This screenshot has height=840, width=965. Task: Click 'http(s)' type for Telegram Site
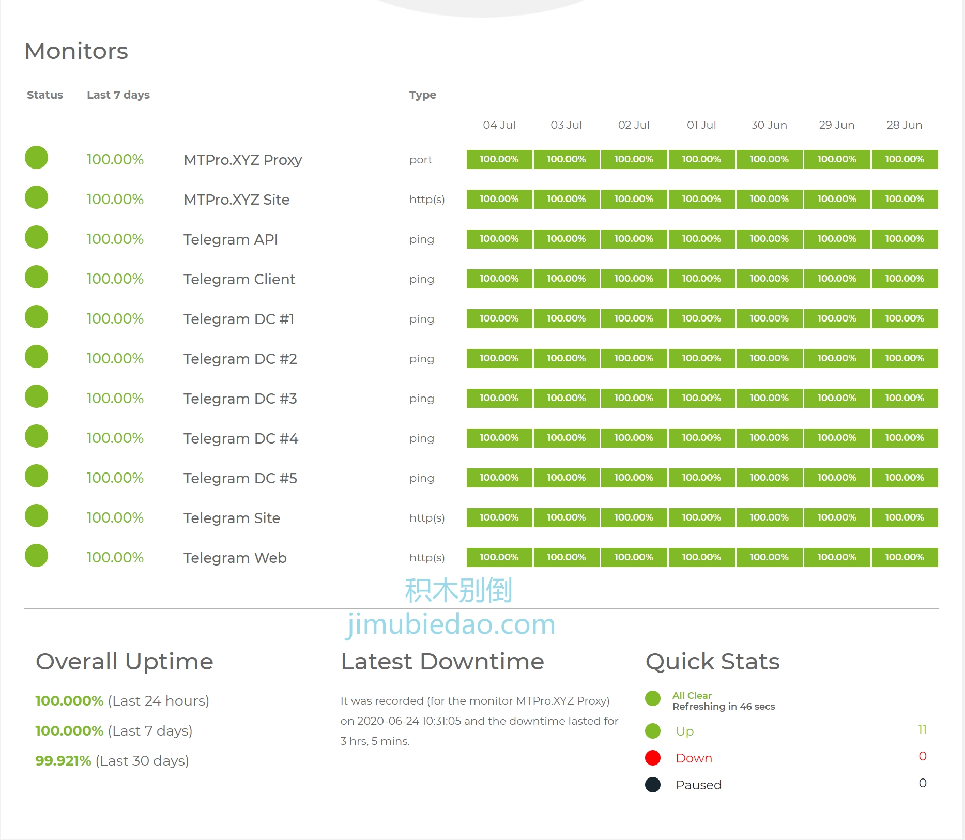click(427, 518)
